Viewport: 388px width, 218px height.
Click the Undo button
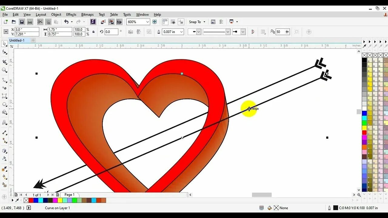67,21
